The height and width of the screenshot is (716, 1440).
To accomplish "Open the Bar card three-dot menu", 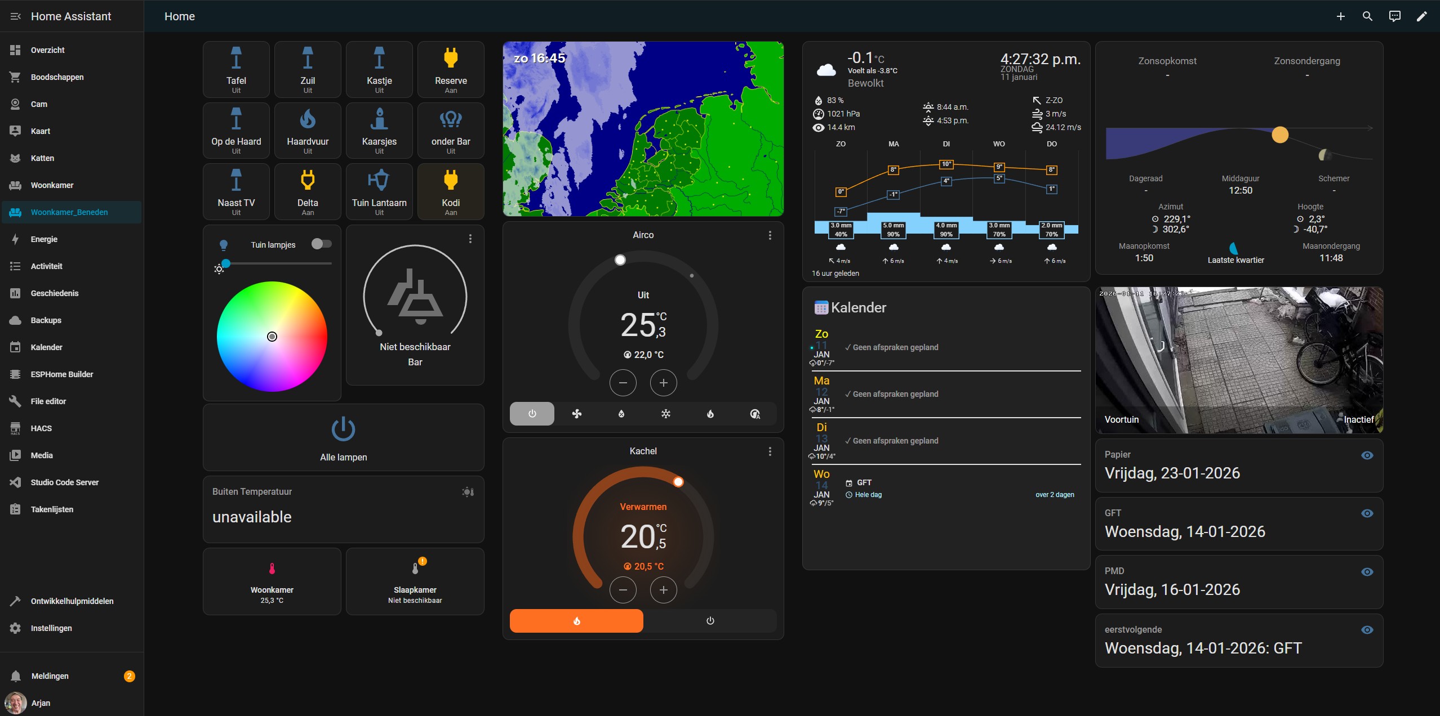I will (x=470, y=239).
